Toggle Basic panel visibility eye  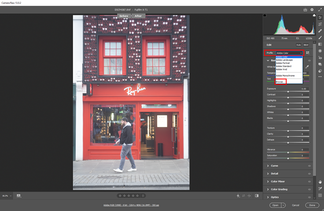click(x=309, y=60)
